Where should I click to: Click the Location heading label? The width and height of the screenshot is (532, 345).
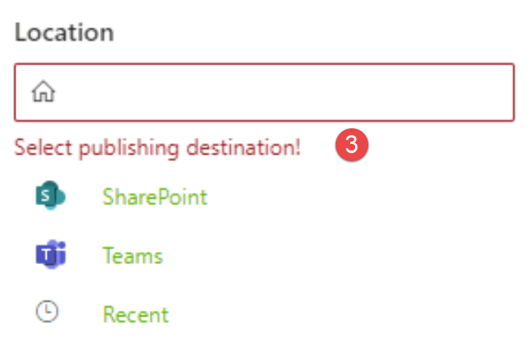tap(64, 34)
